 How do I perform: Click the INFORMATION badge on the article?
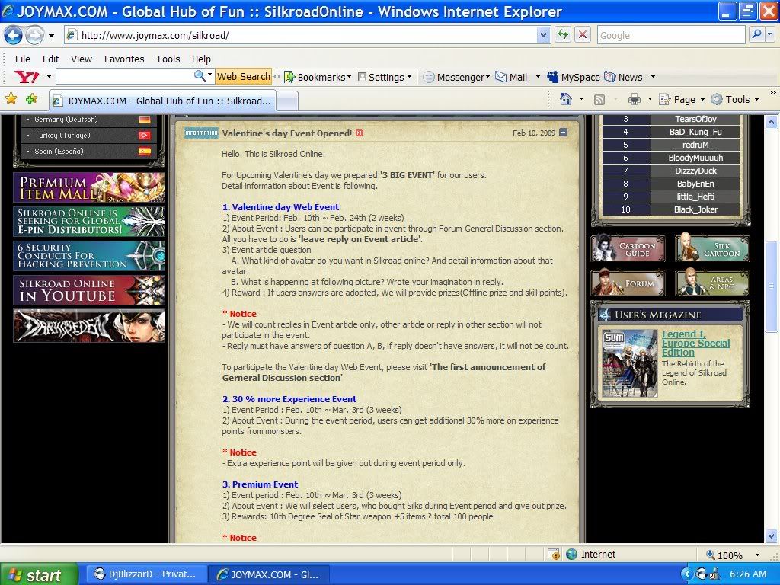coord(201,133)
